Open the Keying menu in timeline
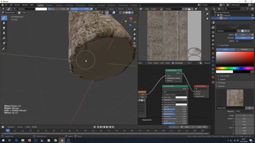 point(21,127)
